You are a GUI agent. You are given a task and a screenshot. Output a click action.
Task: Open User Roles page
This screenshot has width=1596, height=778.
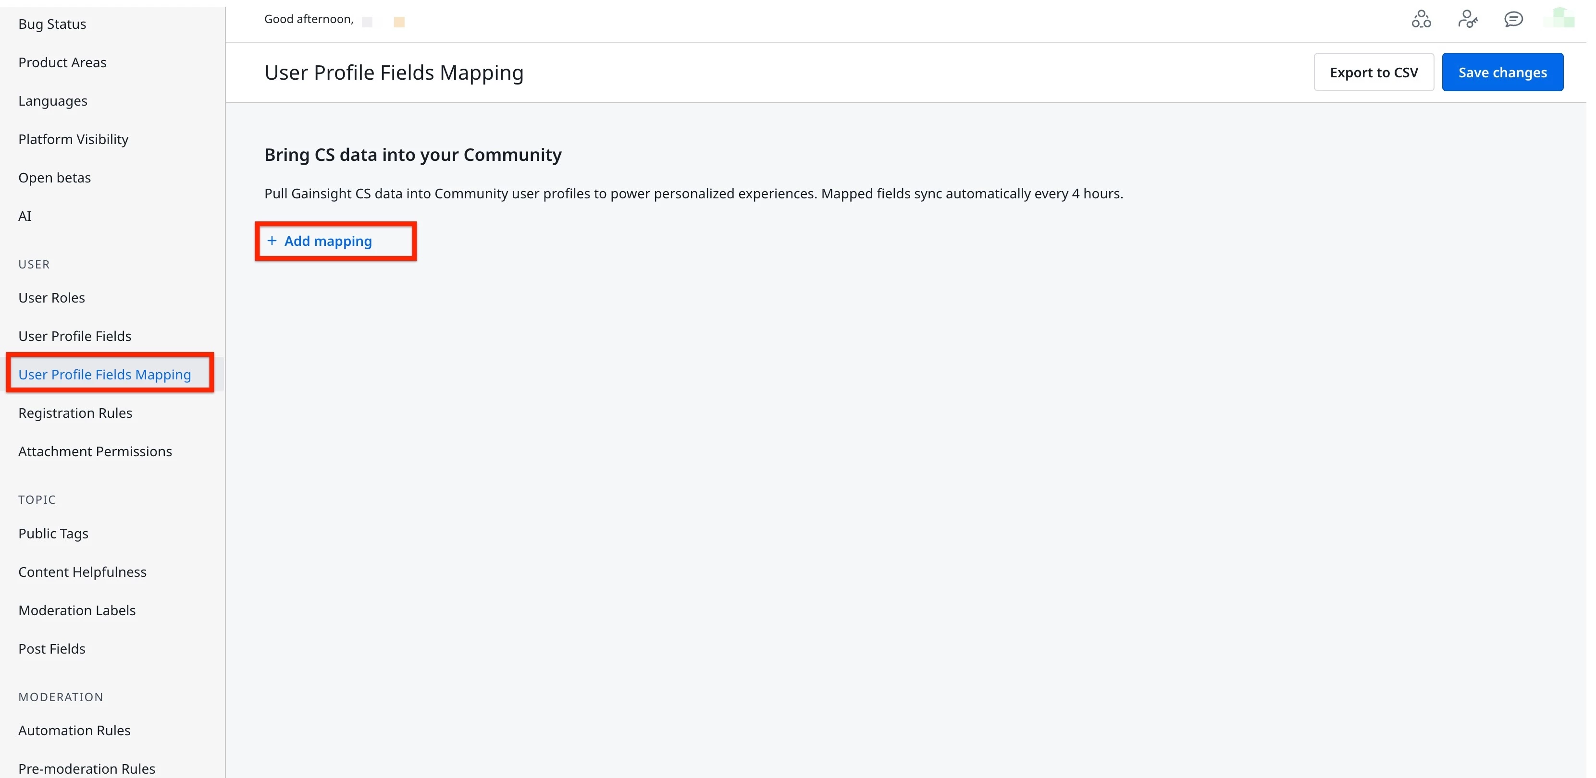tap(51, 298)
